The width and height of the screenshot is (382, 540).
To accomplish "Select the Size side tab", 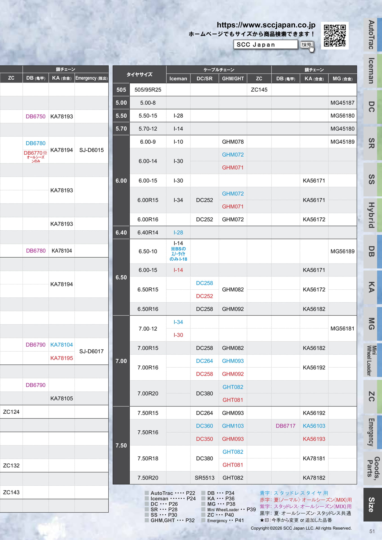I will click(372, 505).
